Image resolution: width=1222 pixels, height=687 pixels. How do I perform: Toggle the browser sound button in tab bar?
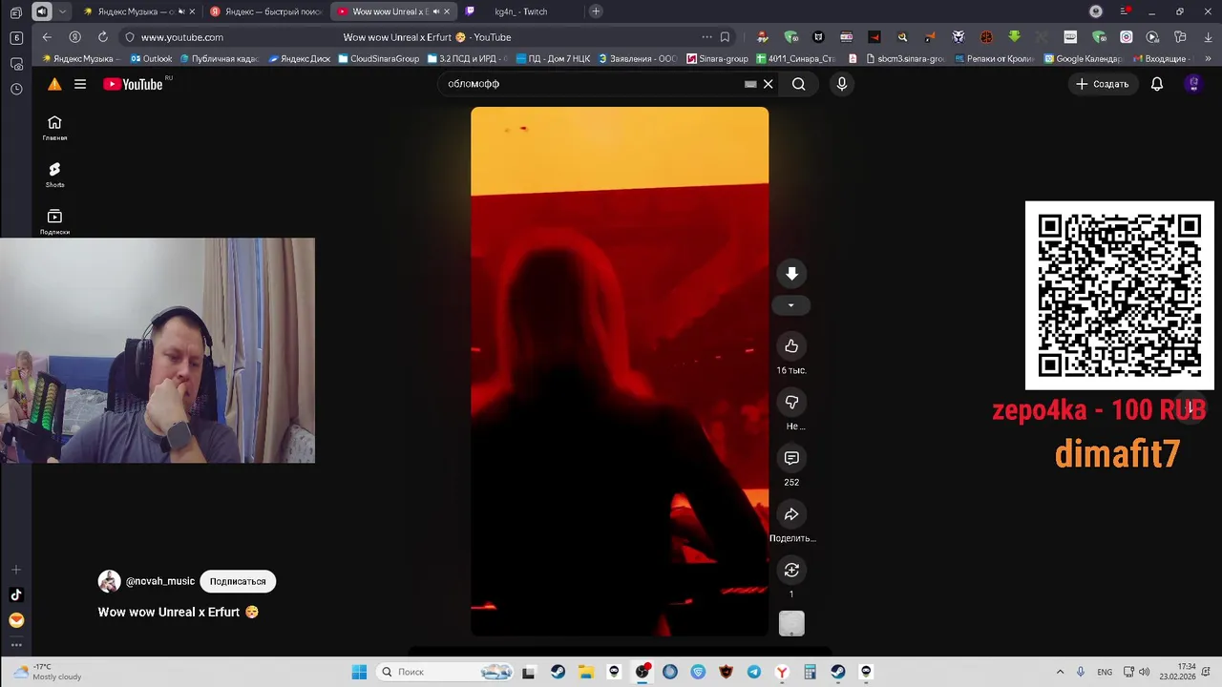point(41,11)
